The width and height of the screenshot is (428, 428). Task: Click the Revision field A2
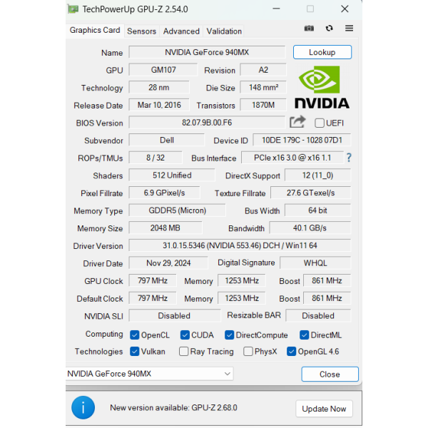pos(263,70)
